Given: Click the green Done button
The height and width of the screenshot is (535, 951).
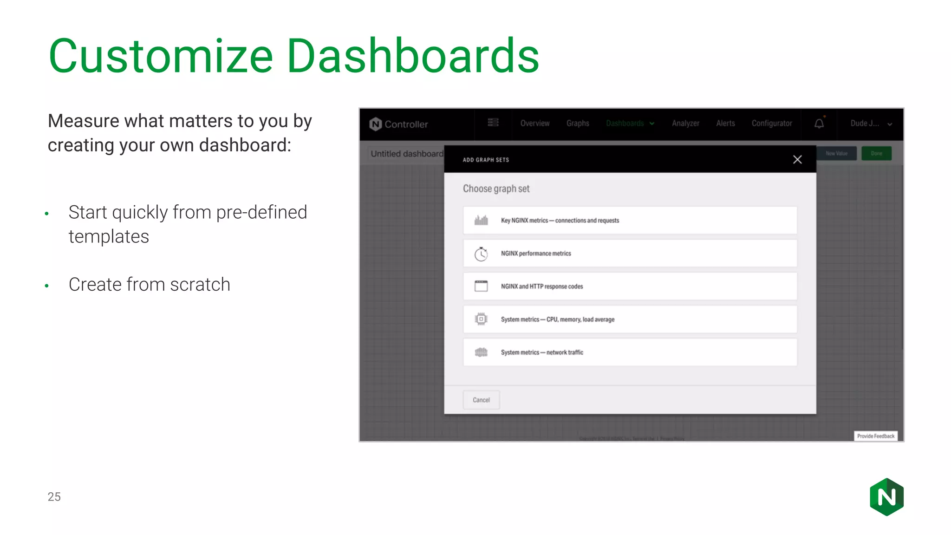Looking at the screenshot, I should click(x=876, y=153).
